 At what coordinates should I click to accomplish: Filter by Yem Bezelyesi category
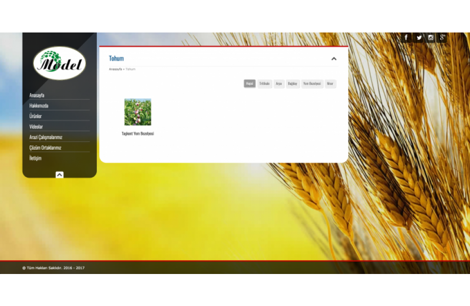coord(312,84)
